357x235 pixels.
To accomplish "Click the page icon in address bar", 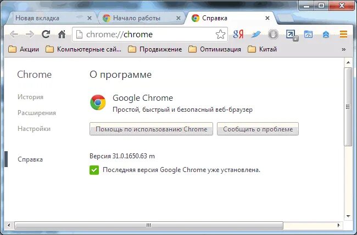I will click(79, 35).
